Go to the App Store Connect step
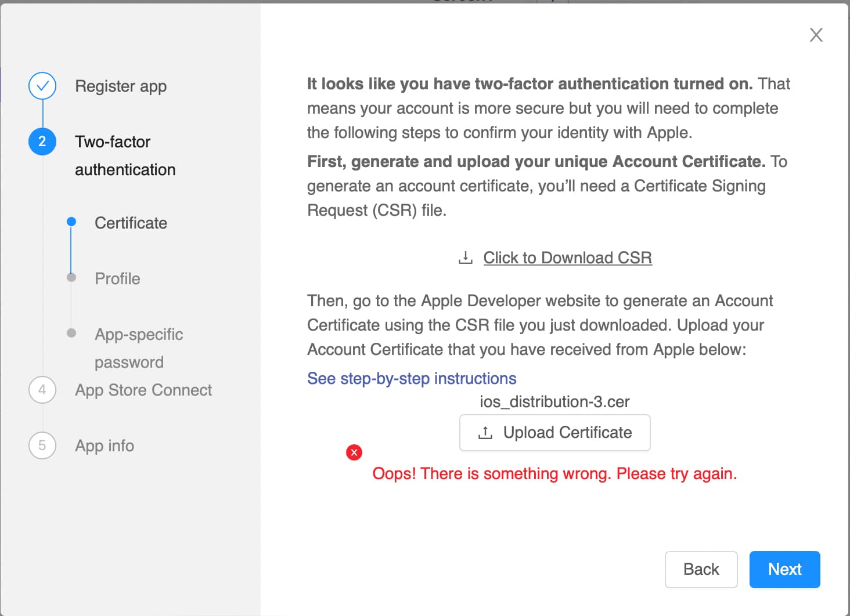The image size is (850, 616). point(143,390)
